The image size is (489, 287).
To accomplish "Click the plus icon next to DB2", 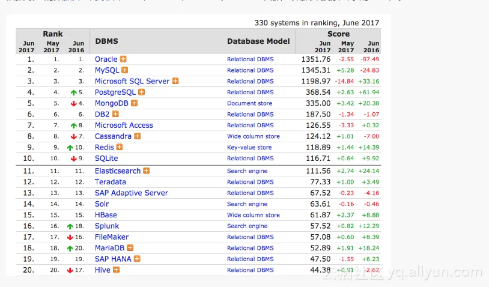I will coord(115,114).
